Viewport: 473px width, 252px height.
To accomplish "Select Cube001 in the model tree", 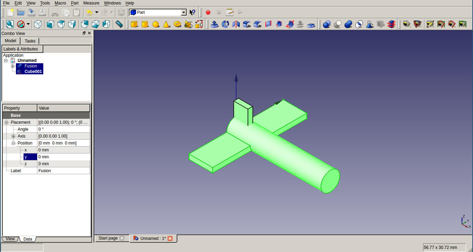I will point(33,72).
